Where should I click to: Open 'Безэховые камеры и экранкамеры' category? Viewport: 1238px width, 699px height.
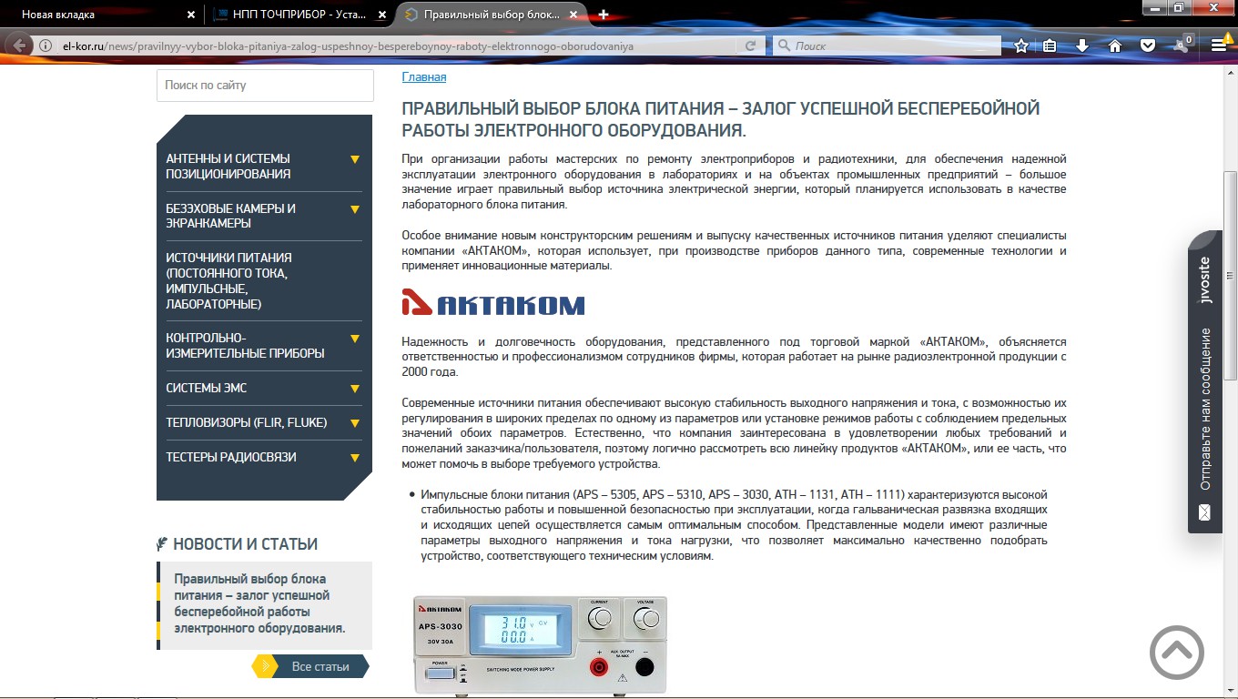click(x=231, y=216)
